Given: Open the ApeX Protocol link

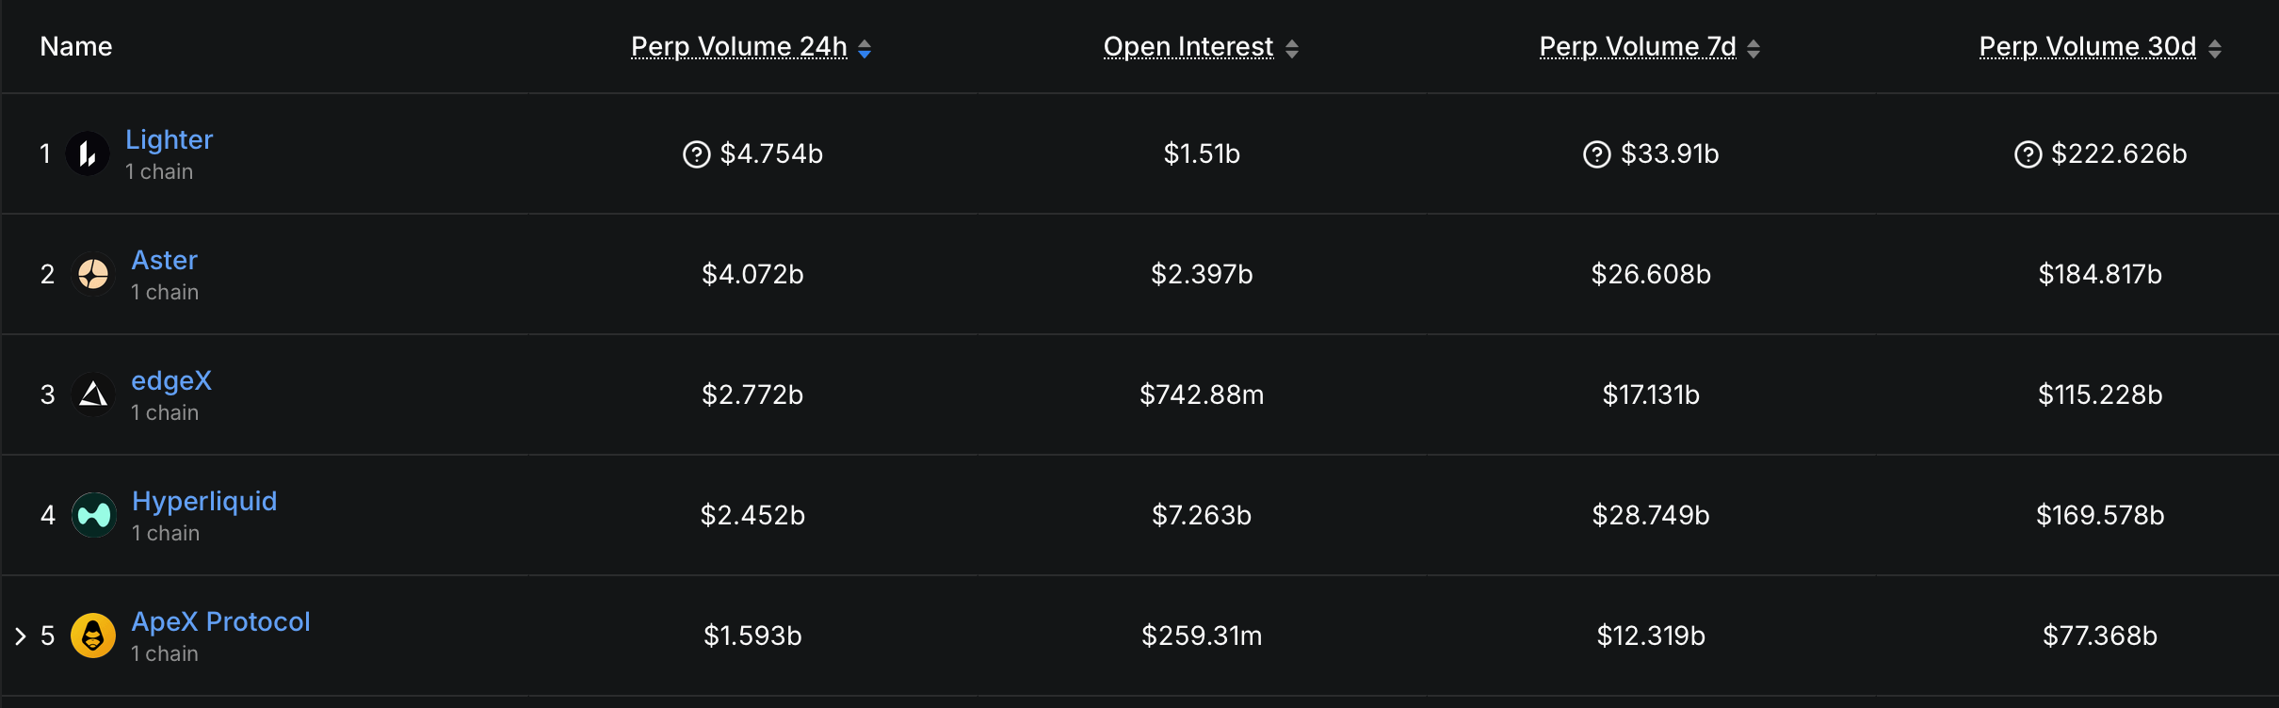Looking at the screenshot, I should (220, 621).
